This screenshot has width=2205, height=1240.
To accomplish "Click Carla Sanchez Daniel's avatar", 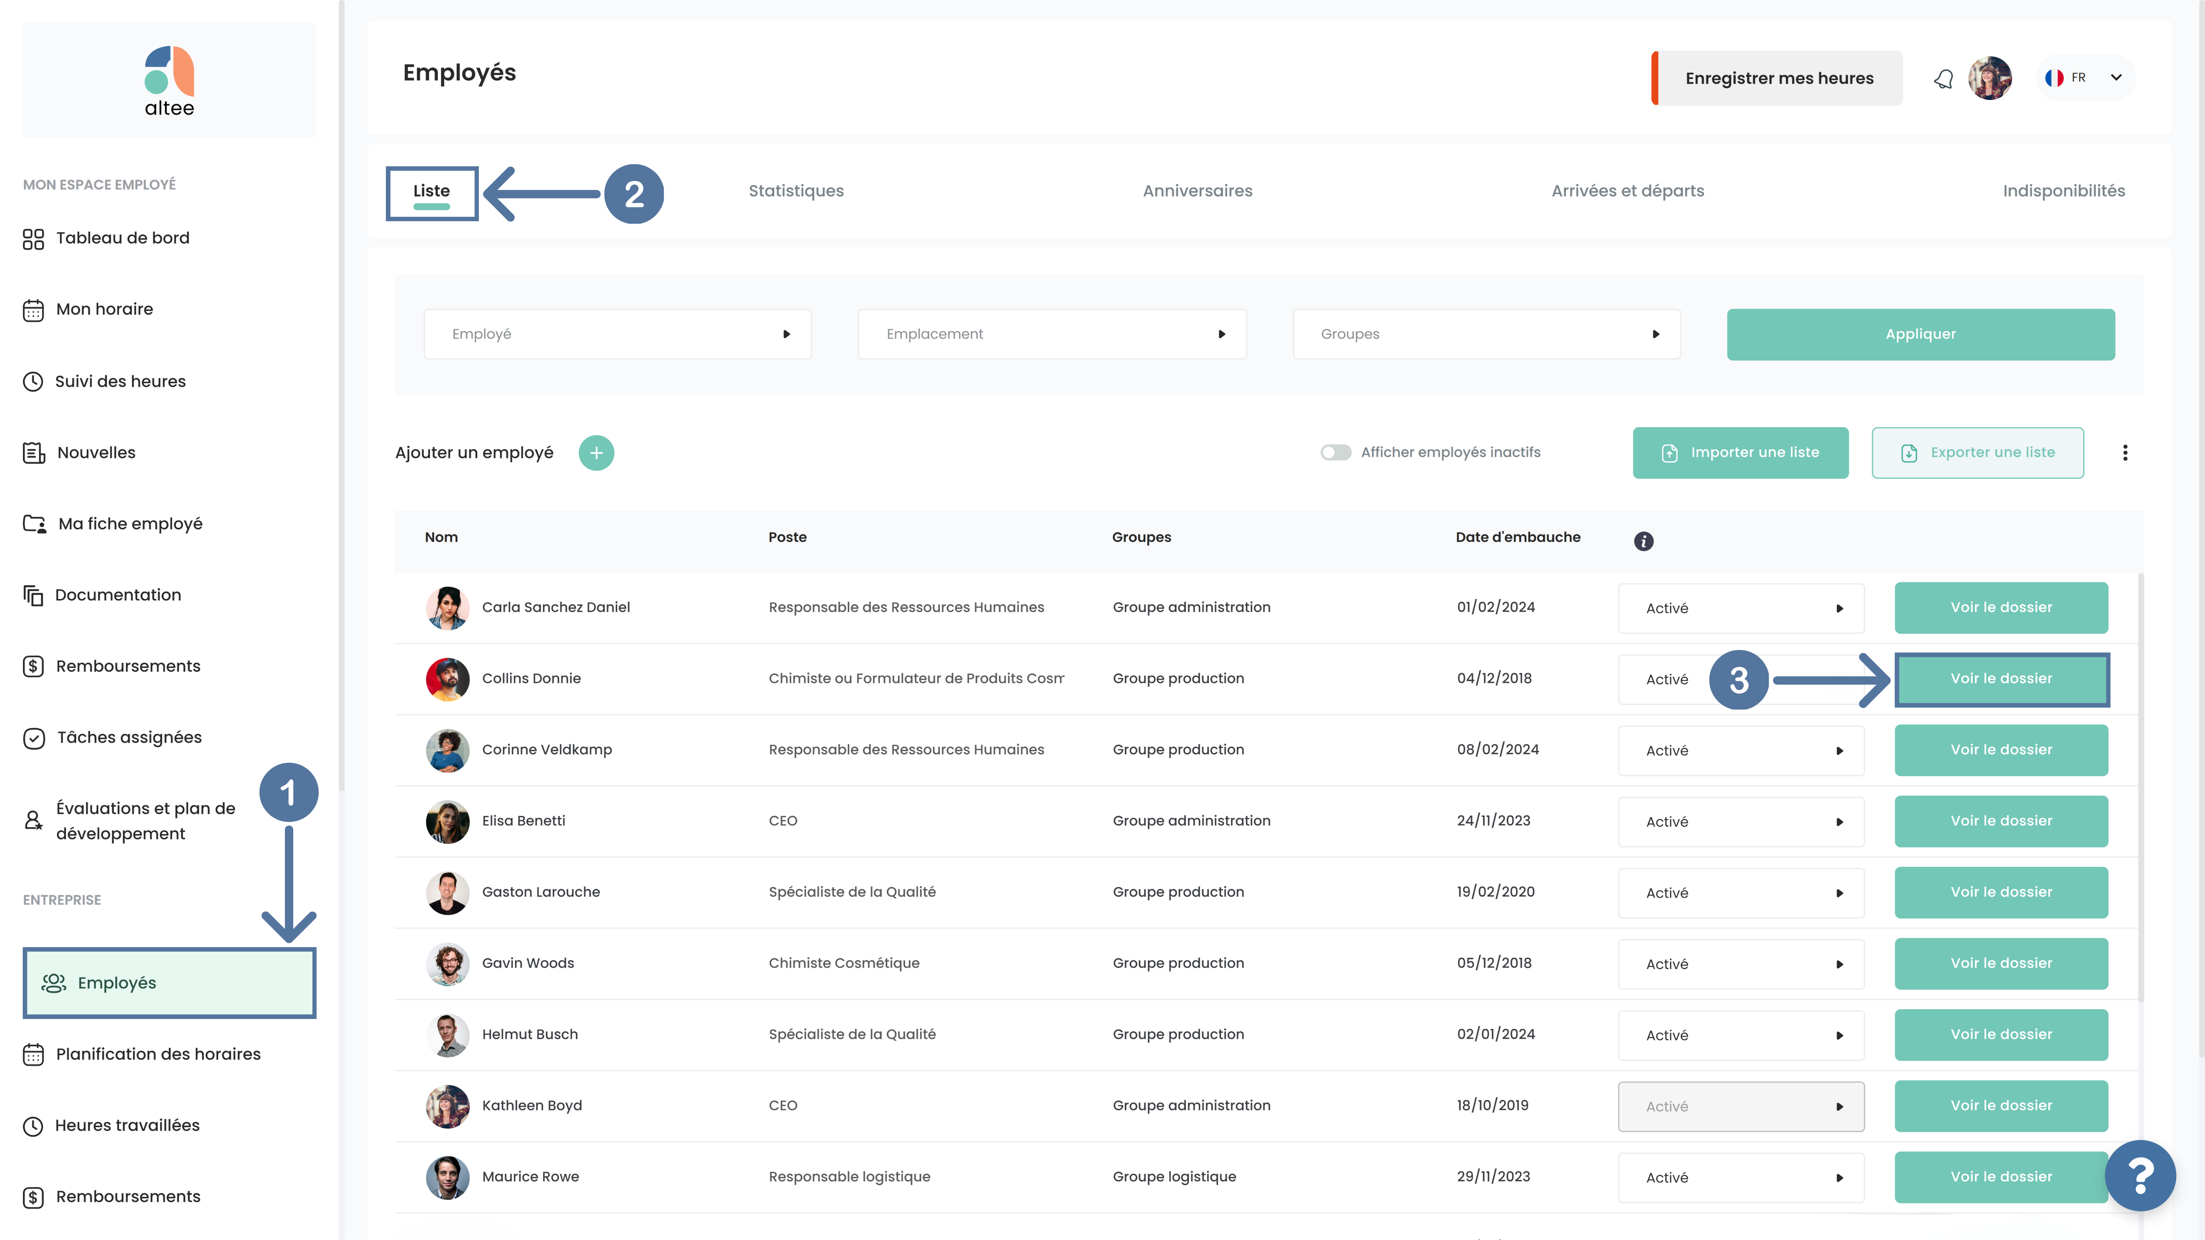I will [x=448, y=608].
